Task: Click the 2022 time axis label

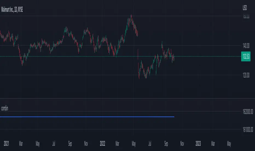Action: click(102, 143)
